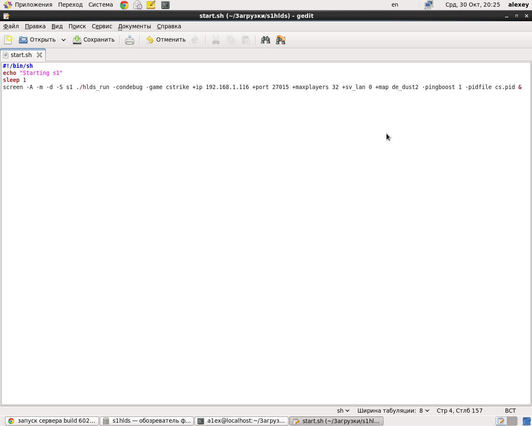Image resolution: width=532 pixels, height=426 pixels.
Task: Click 192.168.1.116 IP address in script
Action: 227,87
